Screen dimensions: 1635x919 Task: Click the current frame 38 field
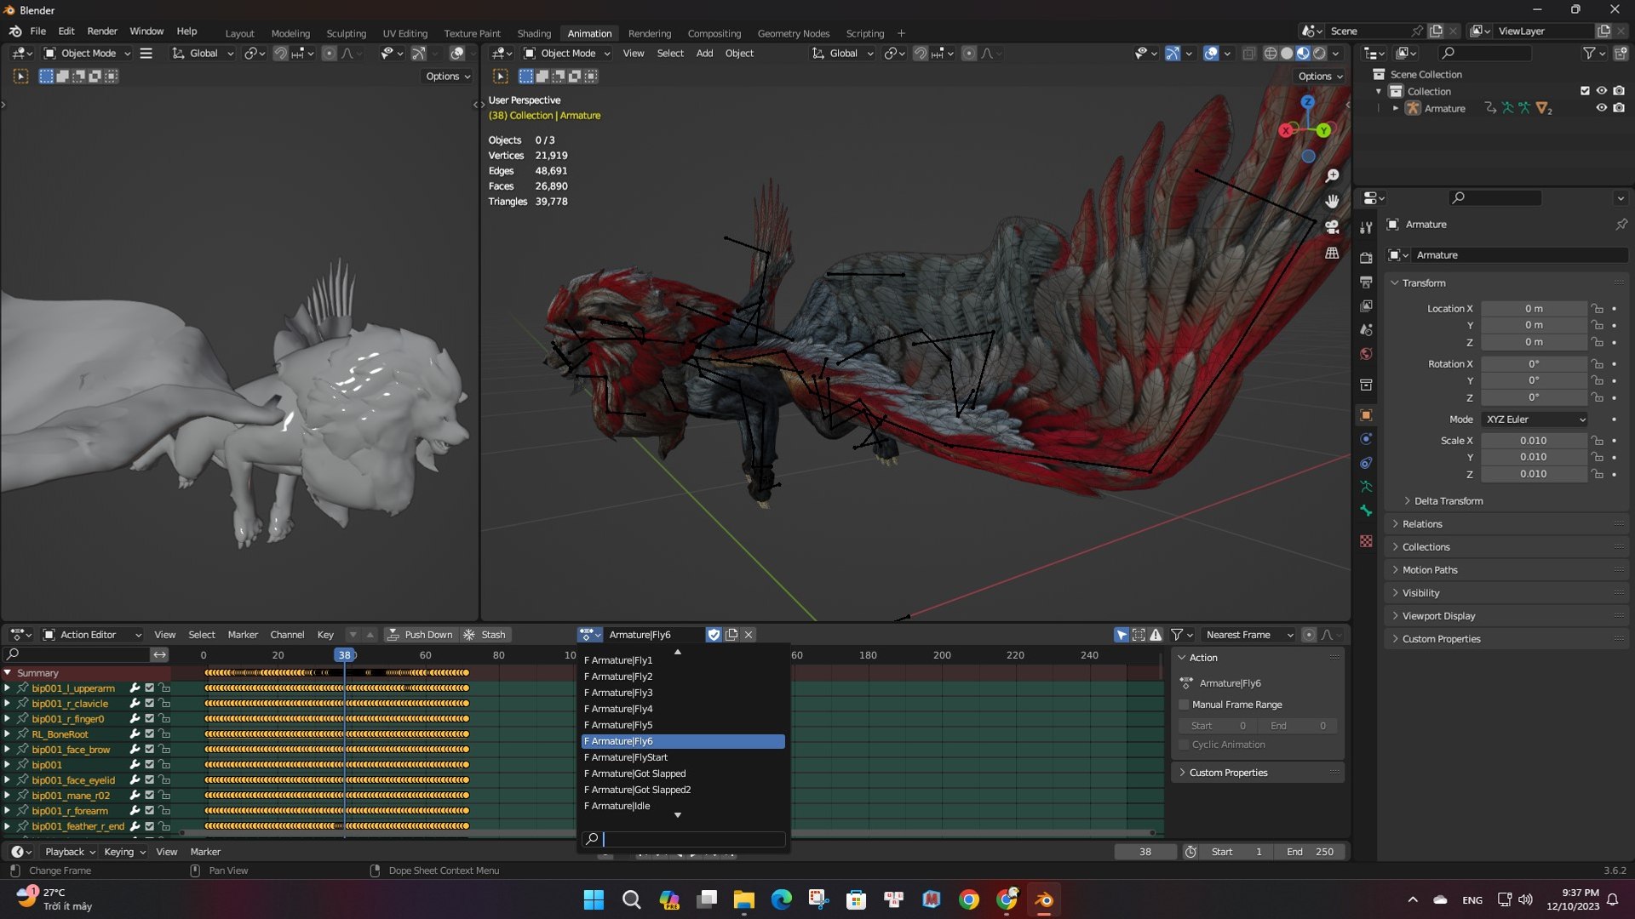[1145, 852]
